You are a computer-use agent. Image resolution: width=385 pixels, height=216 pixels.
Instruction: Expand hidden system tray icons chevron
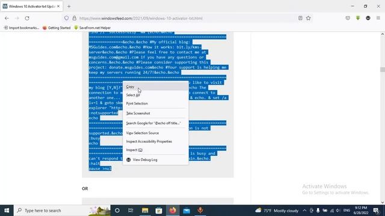tap(304, 211)
